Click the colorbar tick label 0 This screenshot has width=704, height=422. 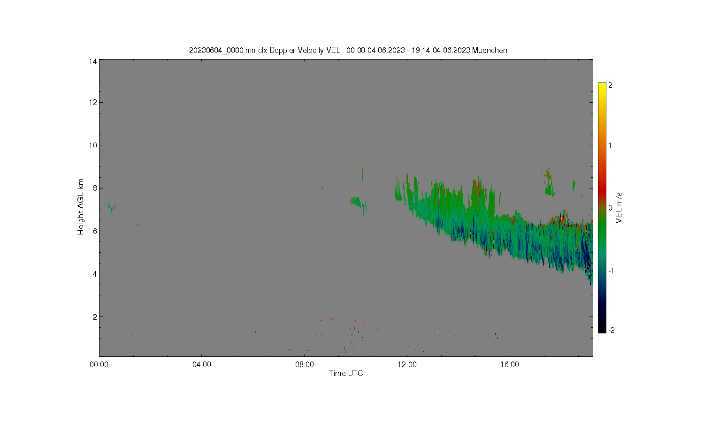click(x=610, y=208)
